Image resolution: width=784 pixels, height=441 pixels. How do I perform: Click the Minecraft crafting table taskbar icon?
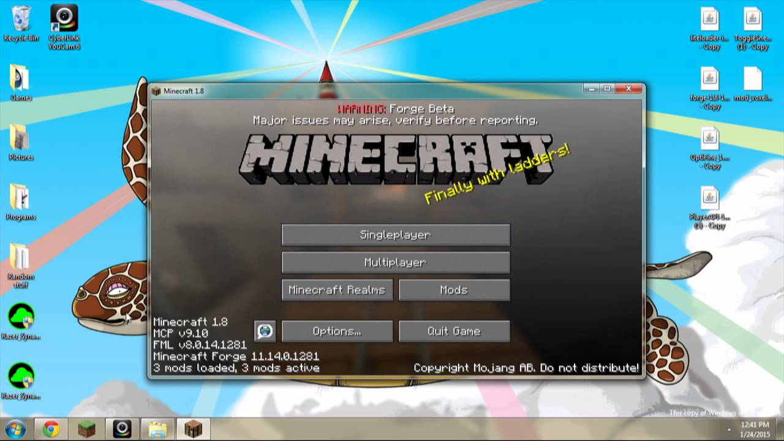[x=194, y=429]
